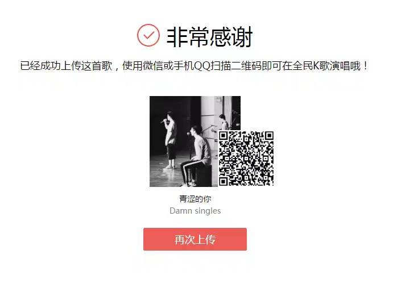
Task: Click the red circled checkmark icon
Action: coord(148,35)
